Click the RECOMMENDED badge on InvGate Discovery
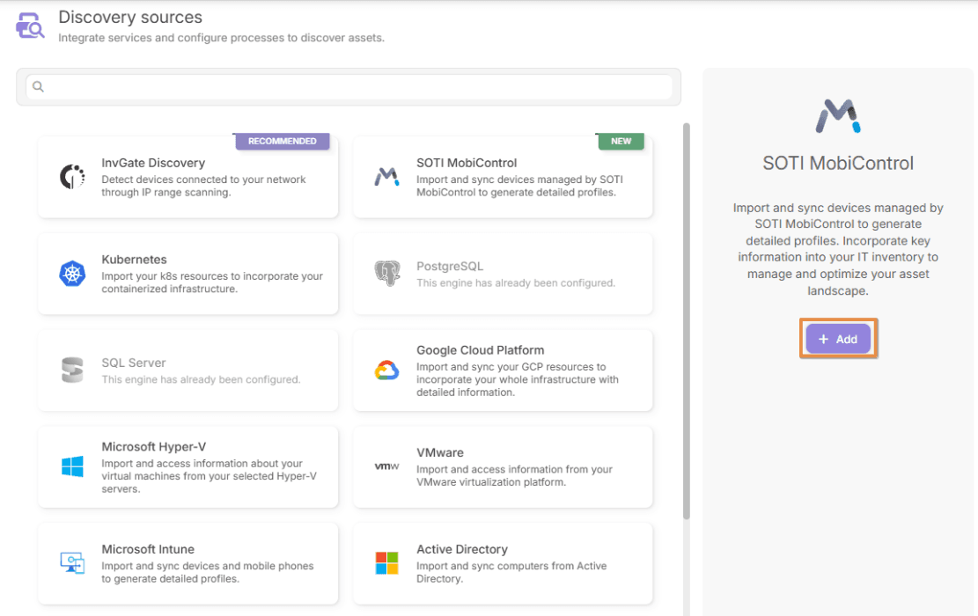The width and height of the screenshot is (978, 616). coord(282,141)
